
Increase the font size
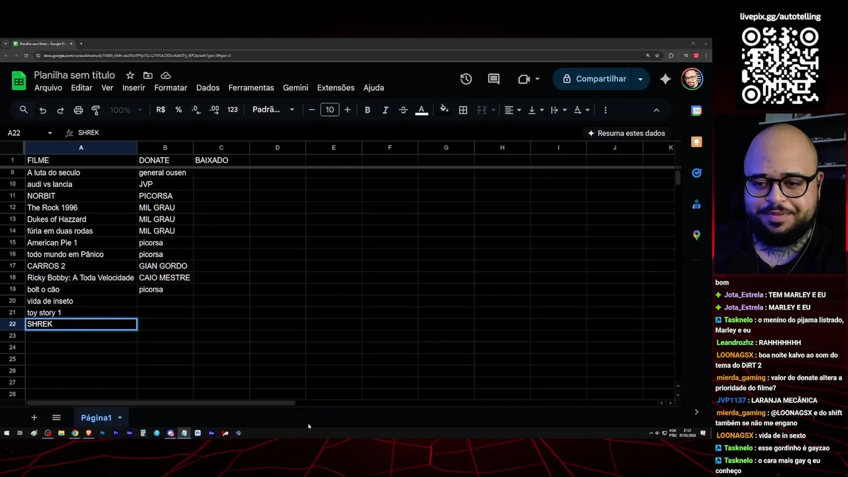pyautogui.click(x=347, y=110)
